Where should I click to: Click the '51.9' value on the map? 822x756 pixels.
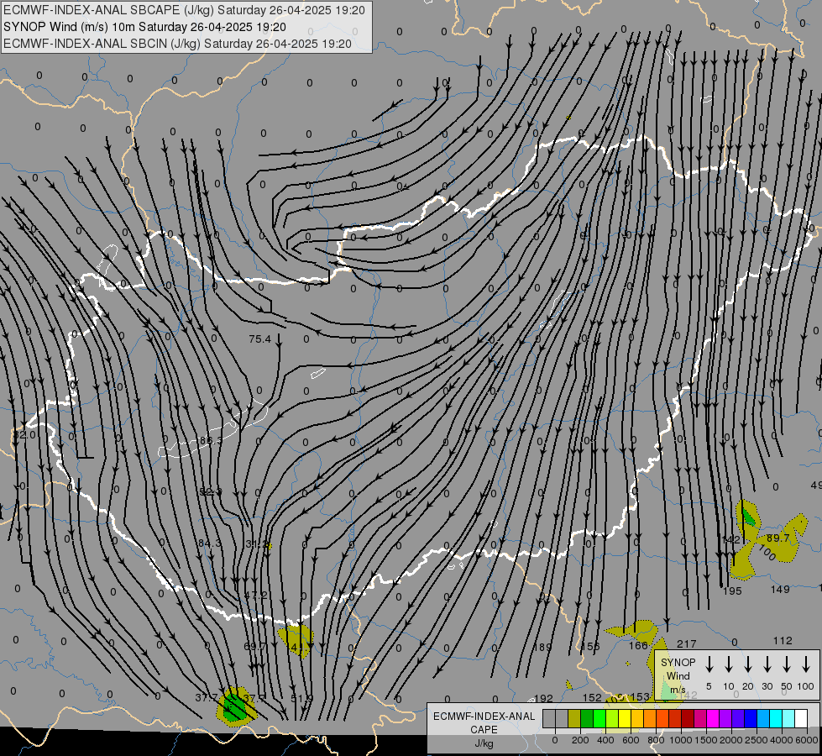[x=302, y=698]
